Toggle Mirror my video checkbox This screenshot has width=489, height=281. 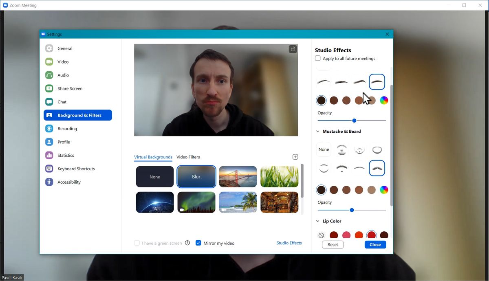point(198,243)
